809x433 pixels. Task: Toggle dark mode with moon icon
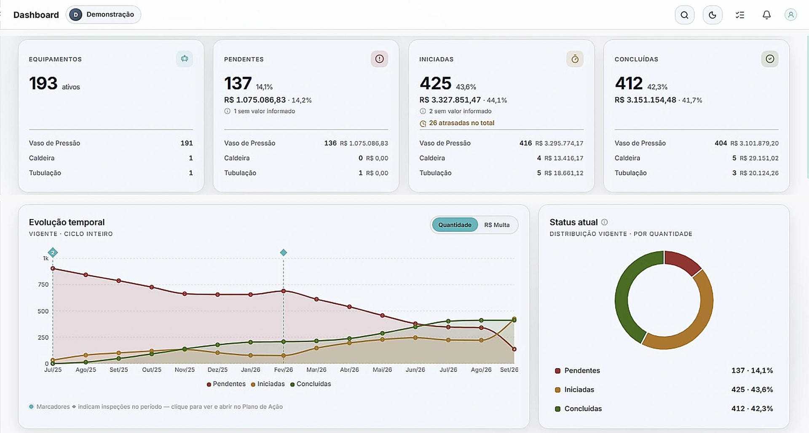point(713,15)
